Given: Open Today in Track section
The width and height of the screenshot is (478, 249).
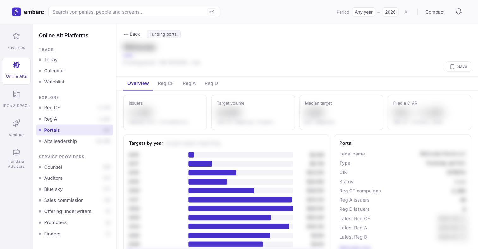Looking at the screenshot, I should click(x=74, y=60).
